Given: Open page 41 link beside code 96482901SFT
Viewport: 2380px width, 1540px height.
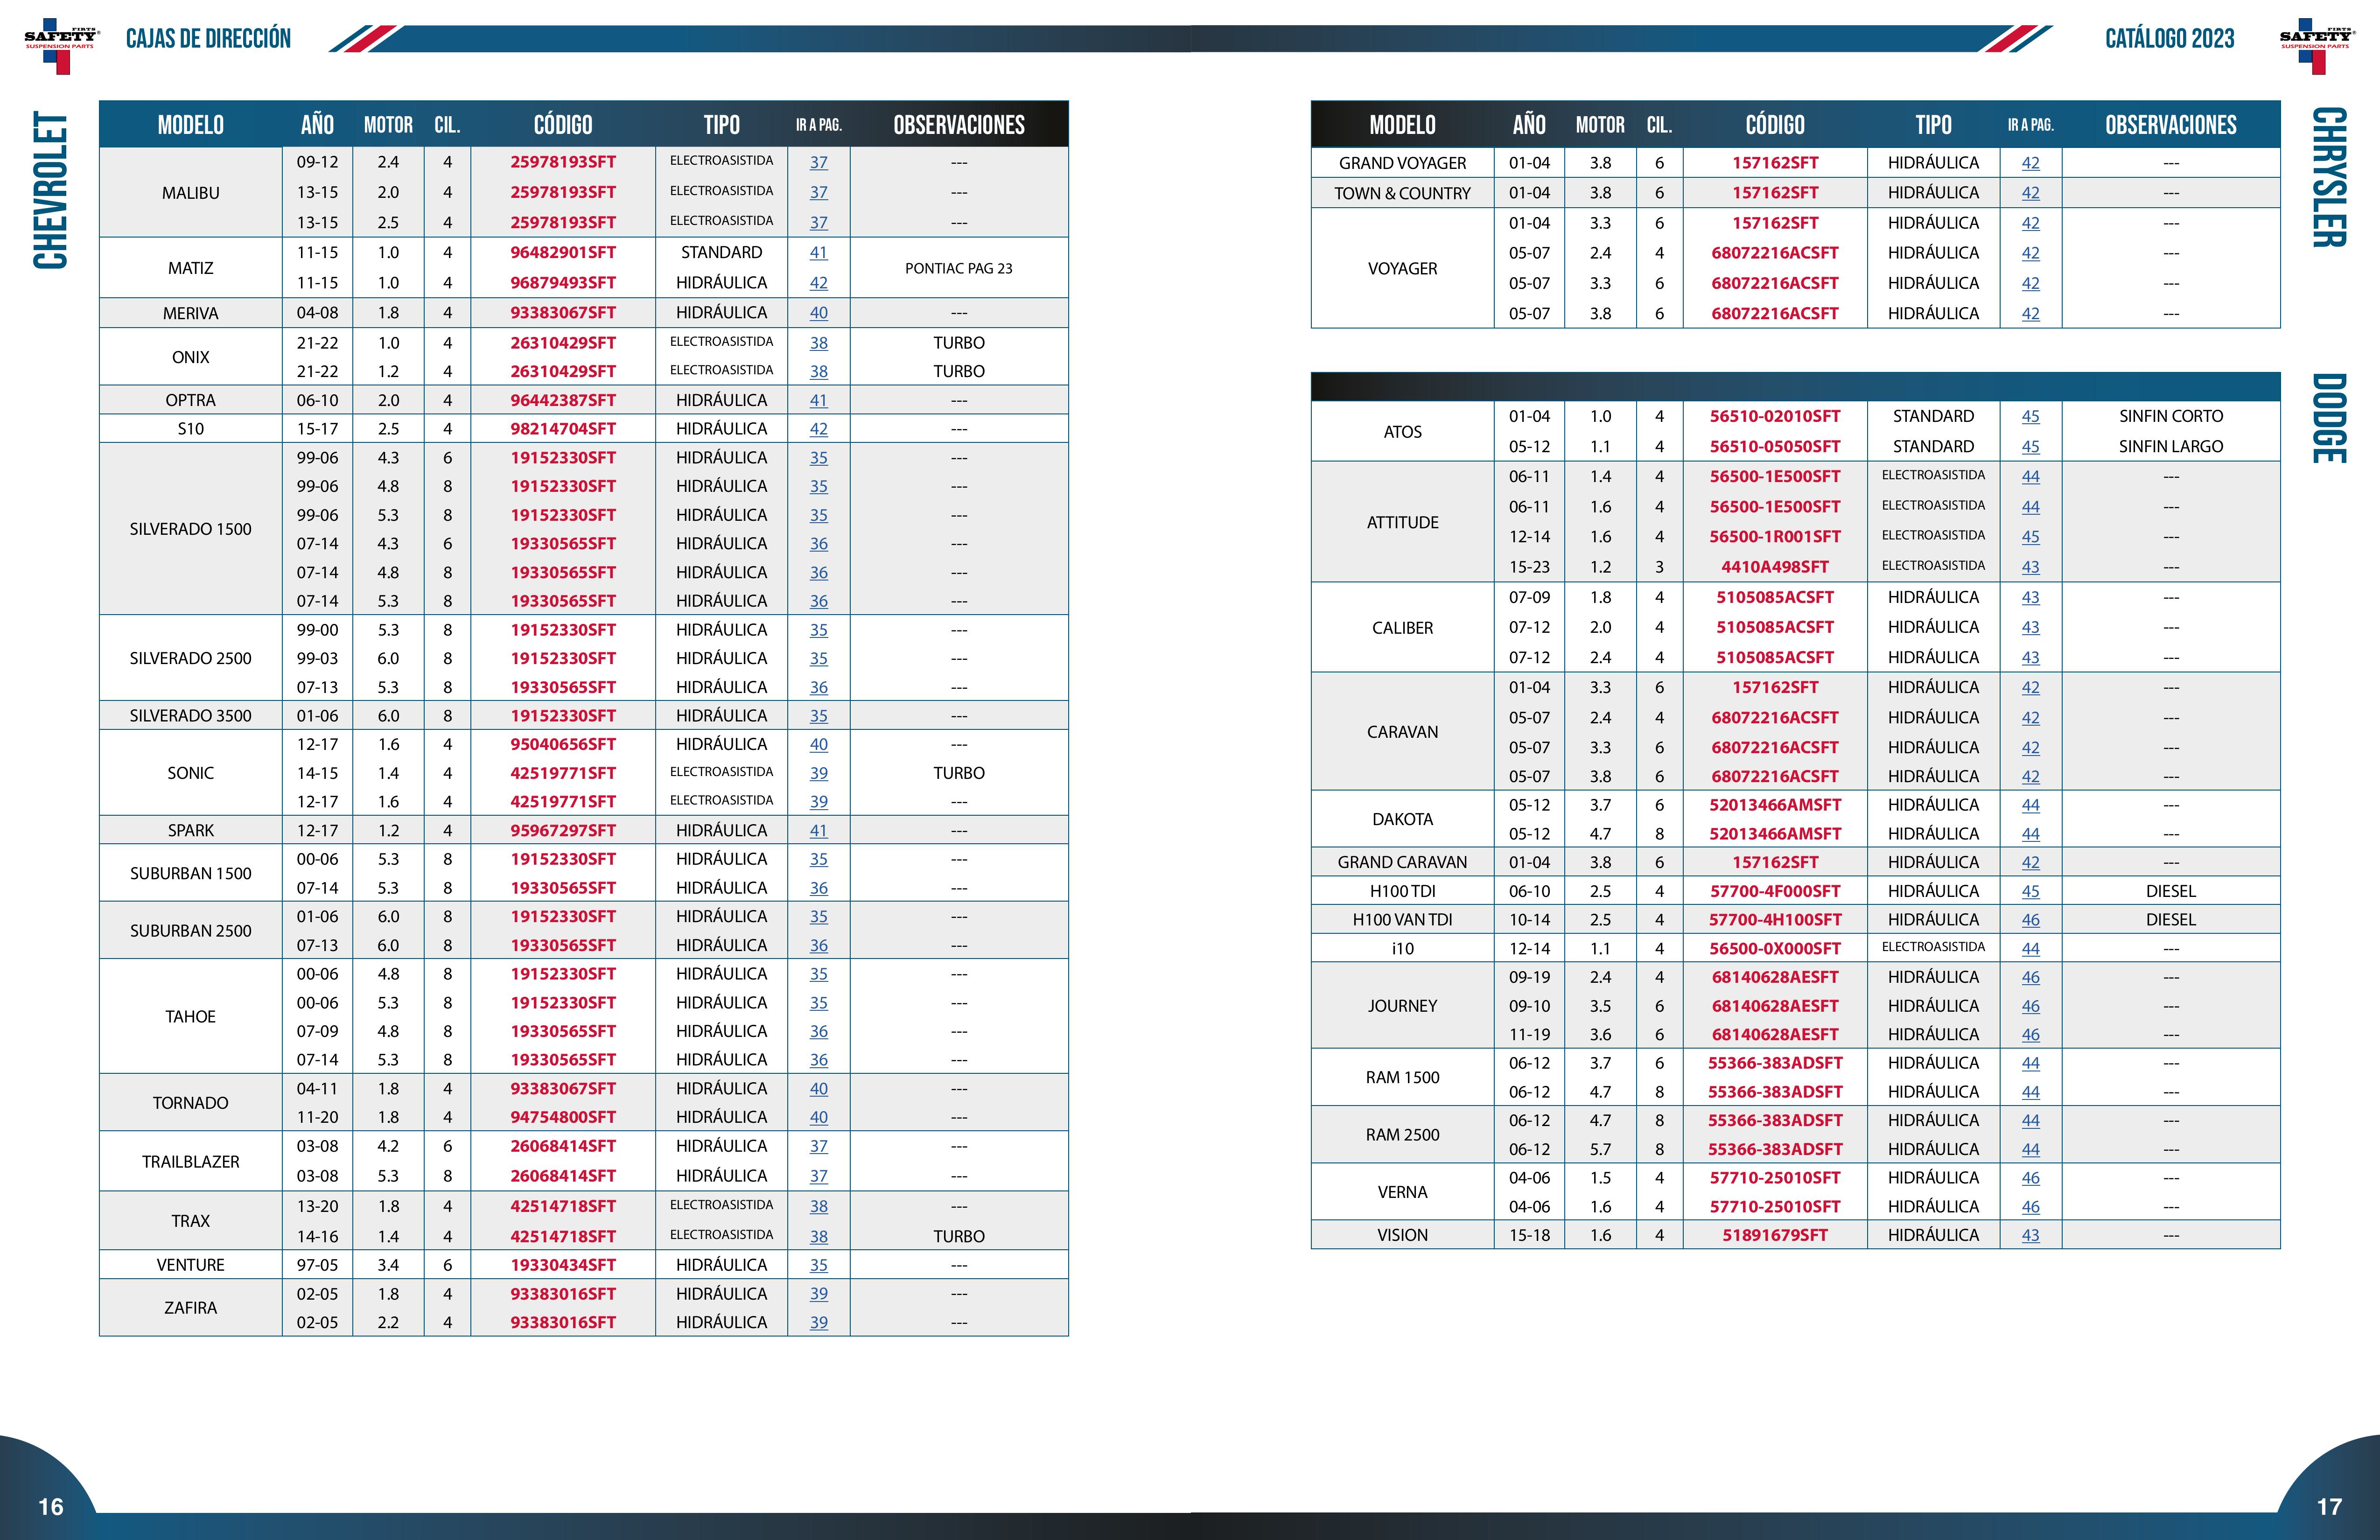Looking at the screenshot, I should [x=819, y=253].
